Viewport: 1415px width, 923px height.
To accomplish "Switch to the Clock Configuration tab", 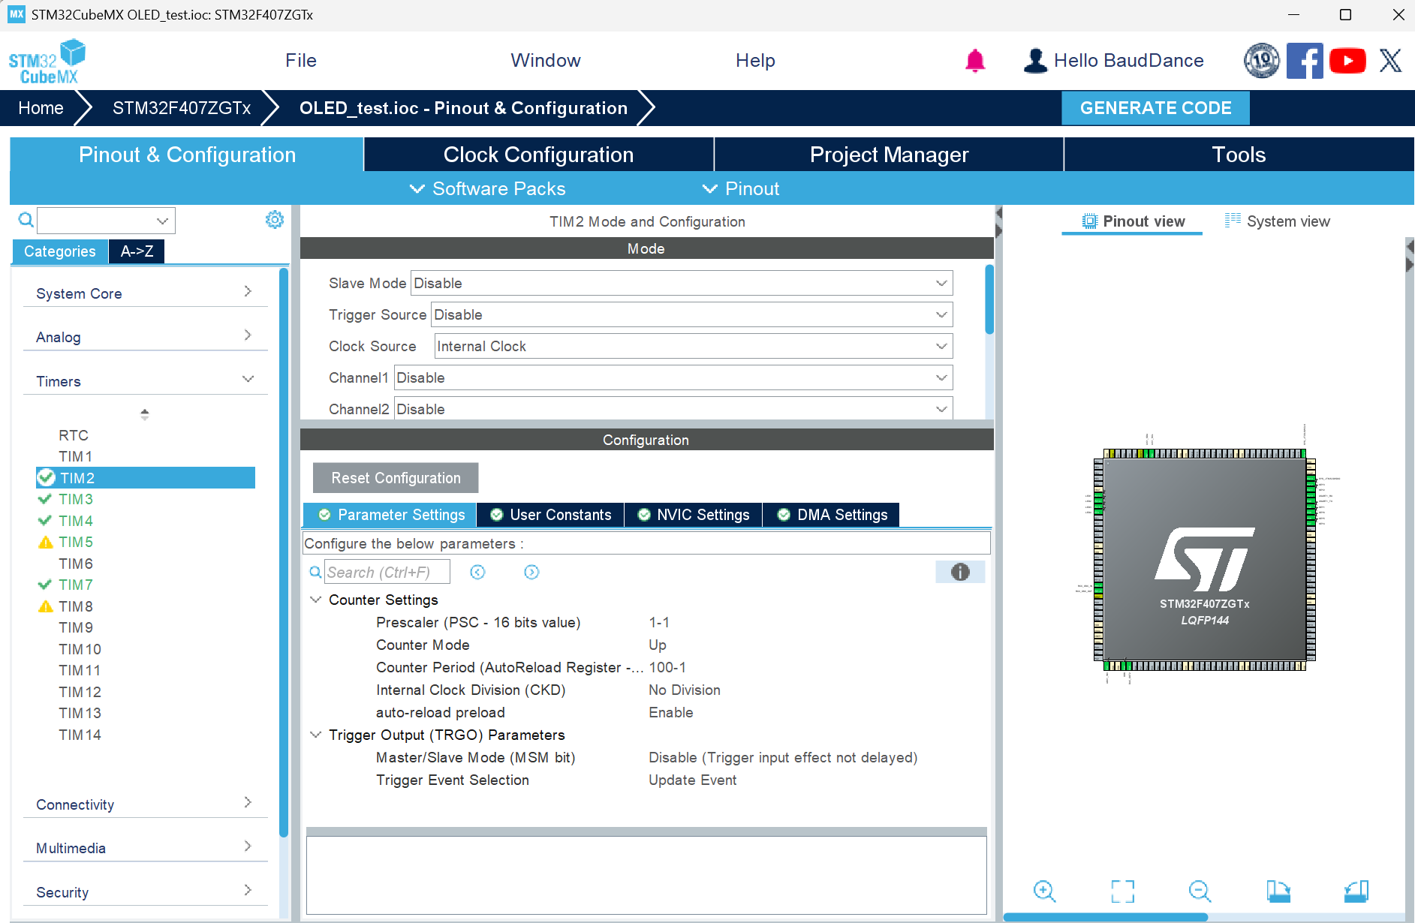I will click(x=538, y=155).
